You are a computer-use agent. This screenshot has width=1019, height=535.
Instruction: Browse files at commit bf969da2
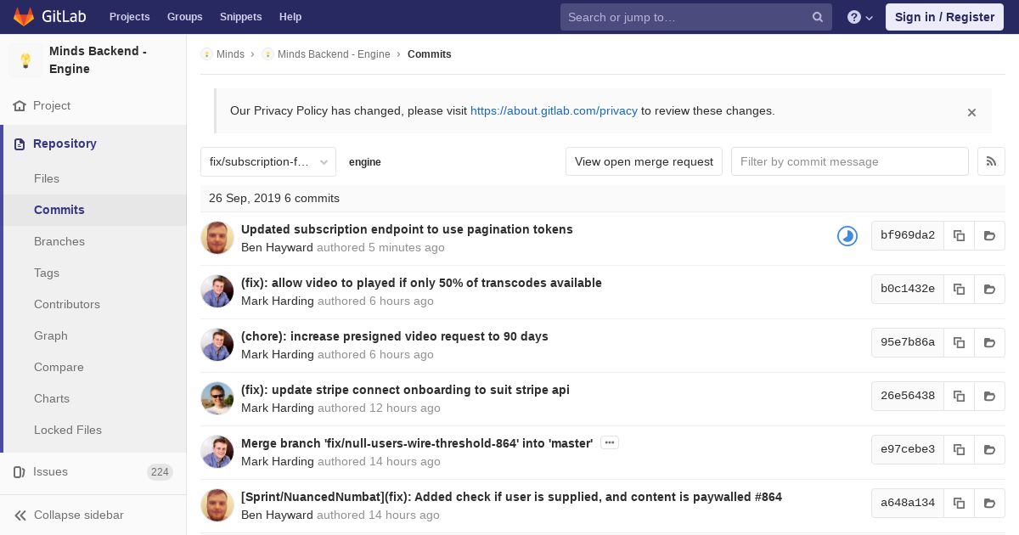pos(989,236)
